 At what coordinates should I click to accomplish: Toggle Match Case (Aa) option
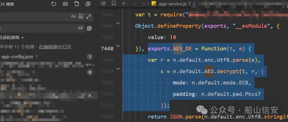coord(73,16)
